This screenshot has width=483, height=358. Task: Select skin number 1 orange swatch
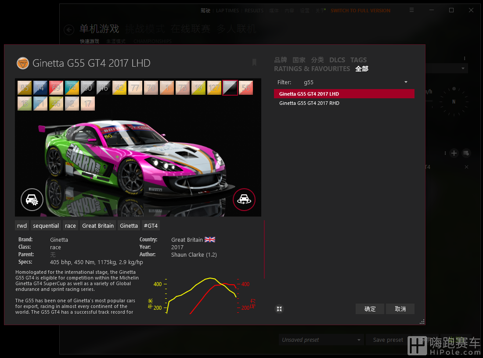(167, 88)
